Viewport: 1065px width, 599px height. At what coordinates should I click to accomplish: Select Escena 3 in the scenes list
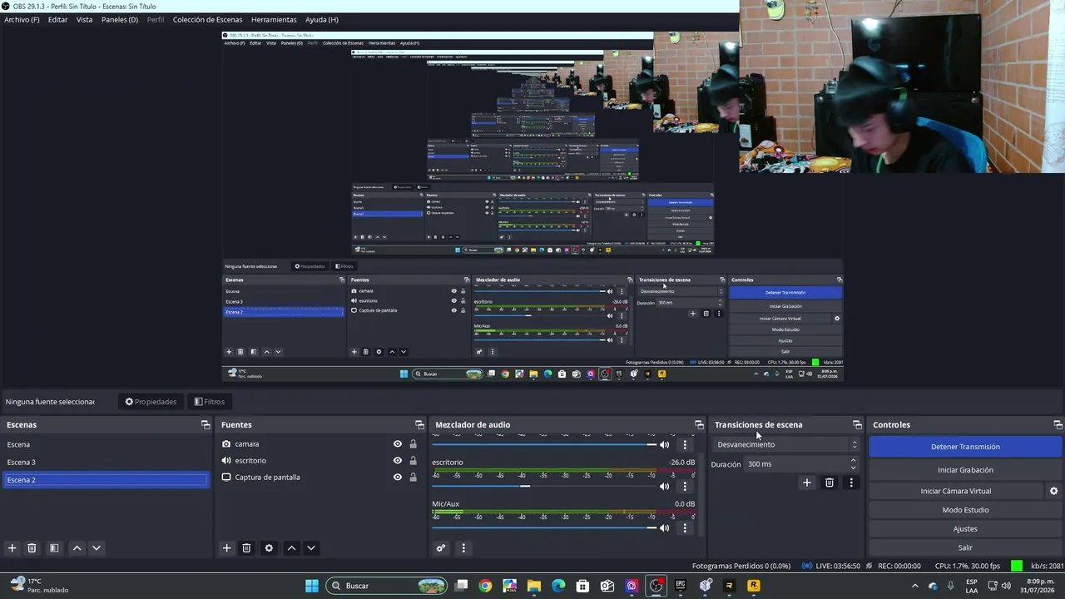(x=105, y=462)
